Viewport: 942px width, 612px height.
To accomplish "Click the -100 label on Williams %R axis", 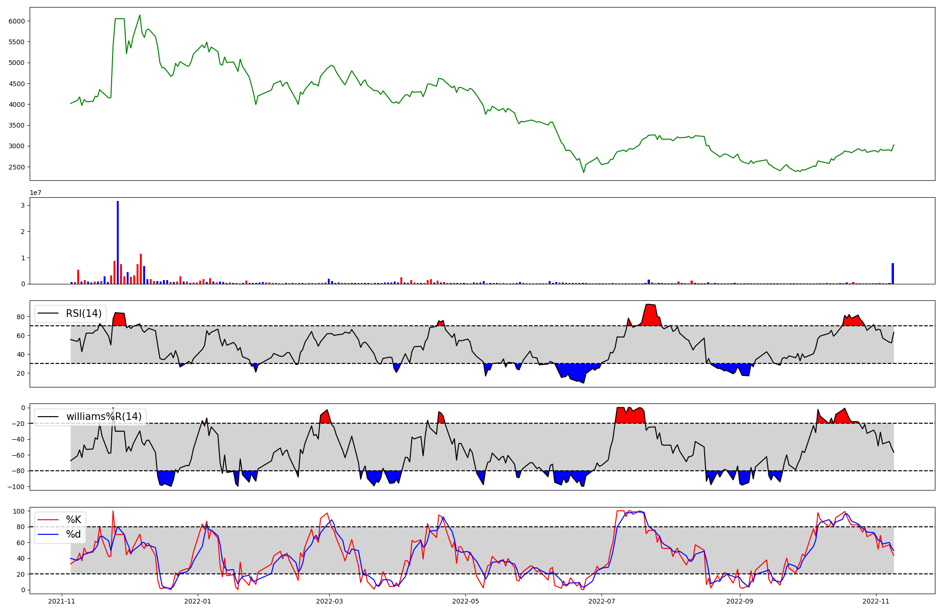I will click(16, 487).
